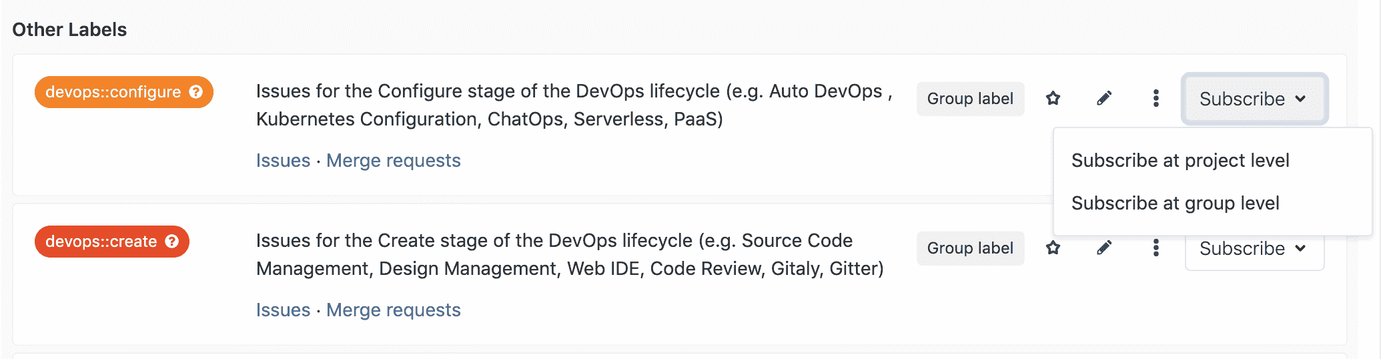1381x359 pixels.
Task: Click the orange devops::configure label pill
Action: coord(112,92)
